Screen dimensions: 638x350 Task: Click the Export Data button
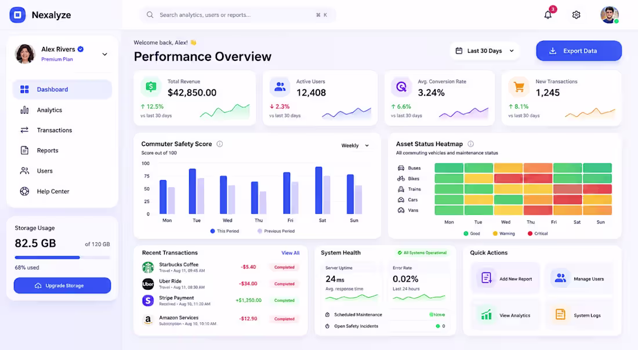pos(579,51)
